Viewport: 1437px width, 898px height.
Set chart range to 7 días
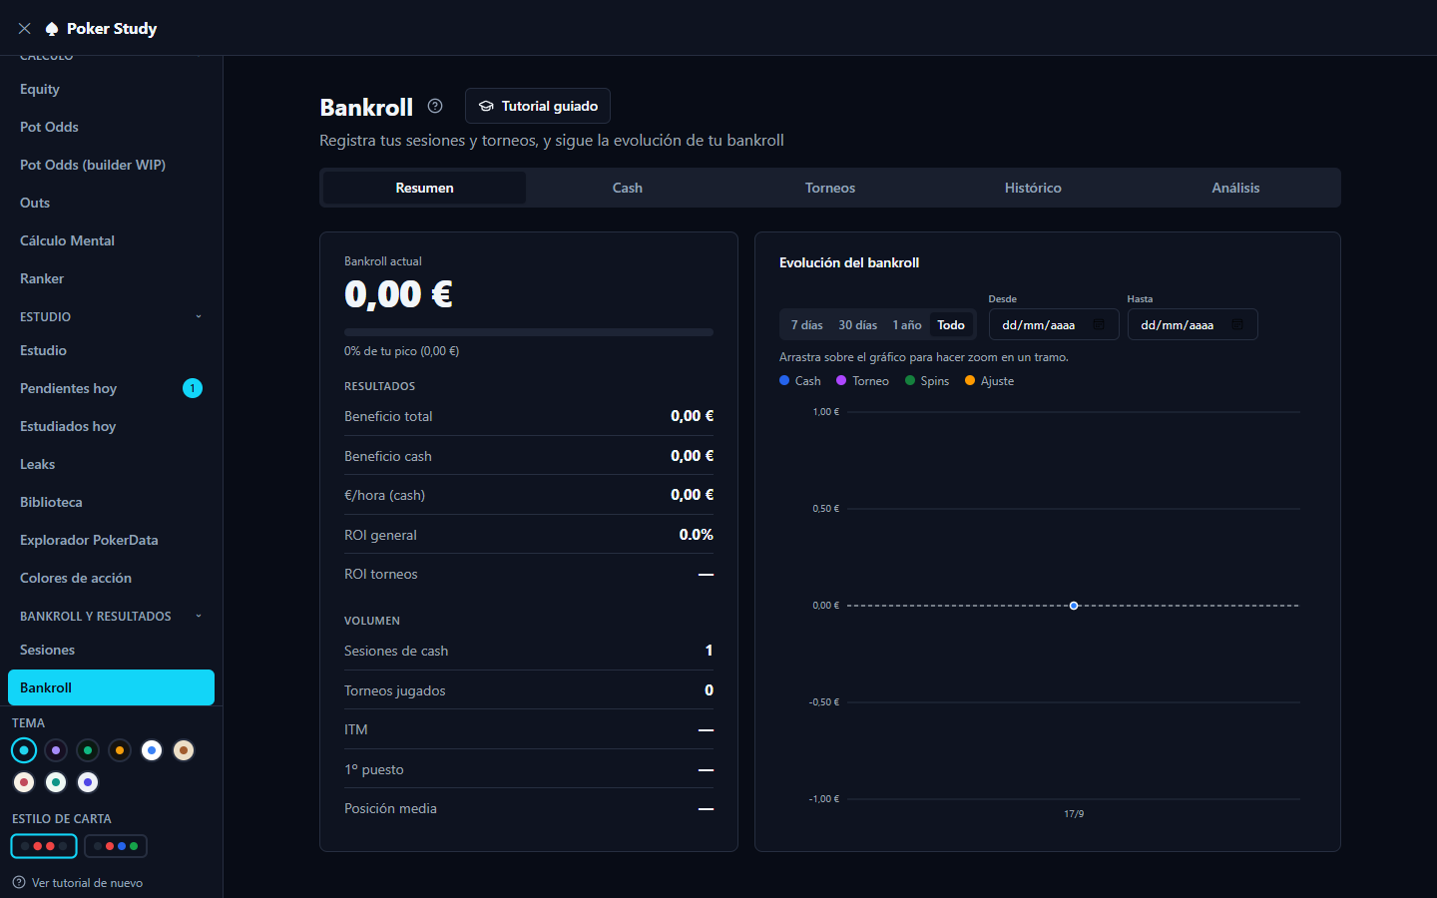pyautogui.click(x=807, y=325)
